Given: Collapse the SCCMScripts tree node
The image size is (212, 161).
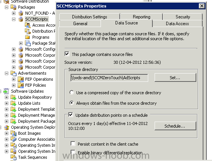Looking at the screenshot, I should (14, 19).
